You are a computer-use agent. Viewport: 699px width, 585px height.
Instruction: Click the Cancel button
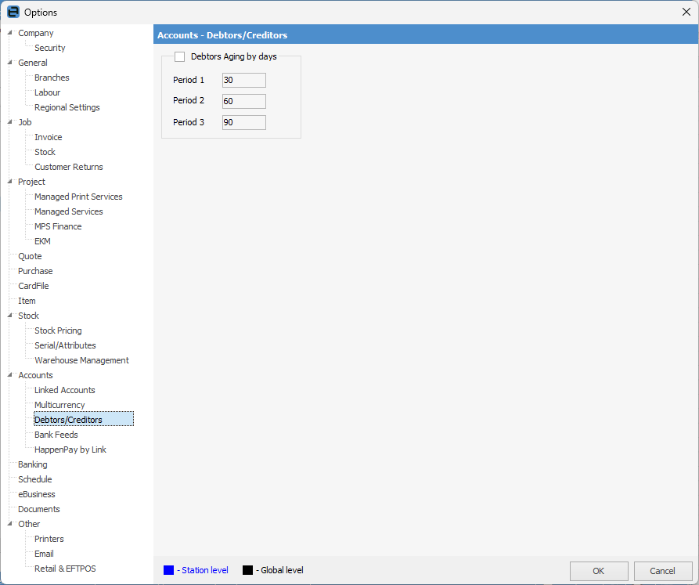(662, 571)
